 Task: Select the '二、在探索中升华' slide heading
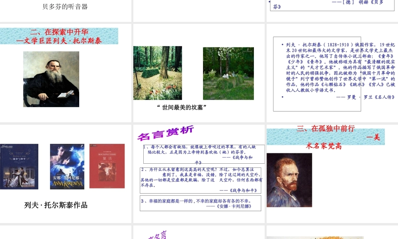coord(59,32)
